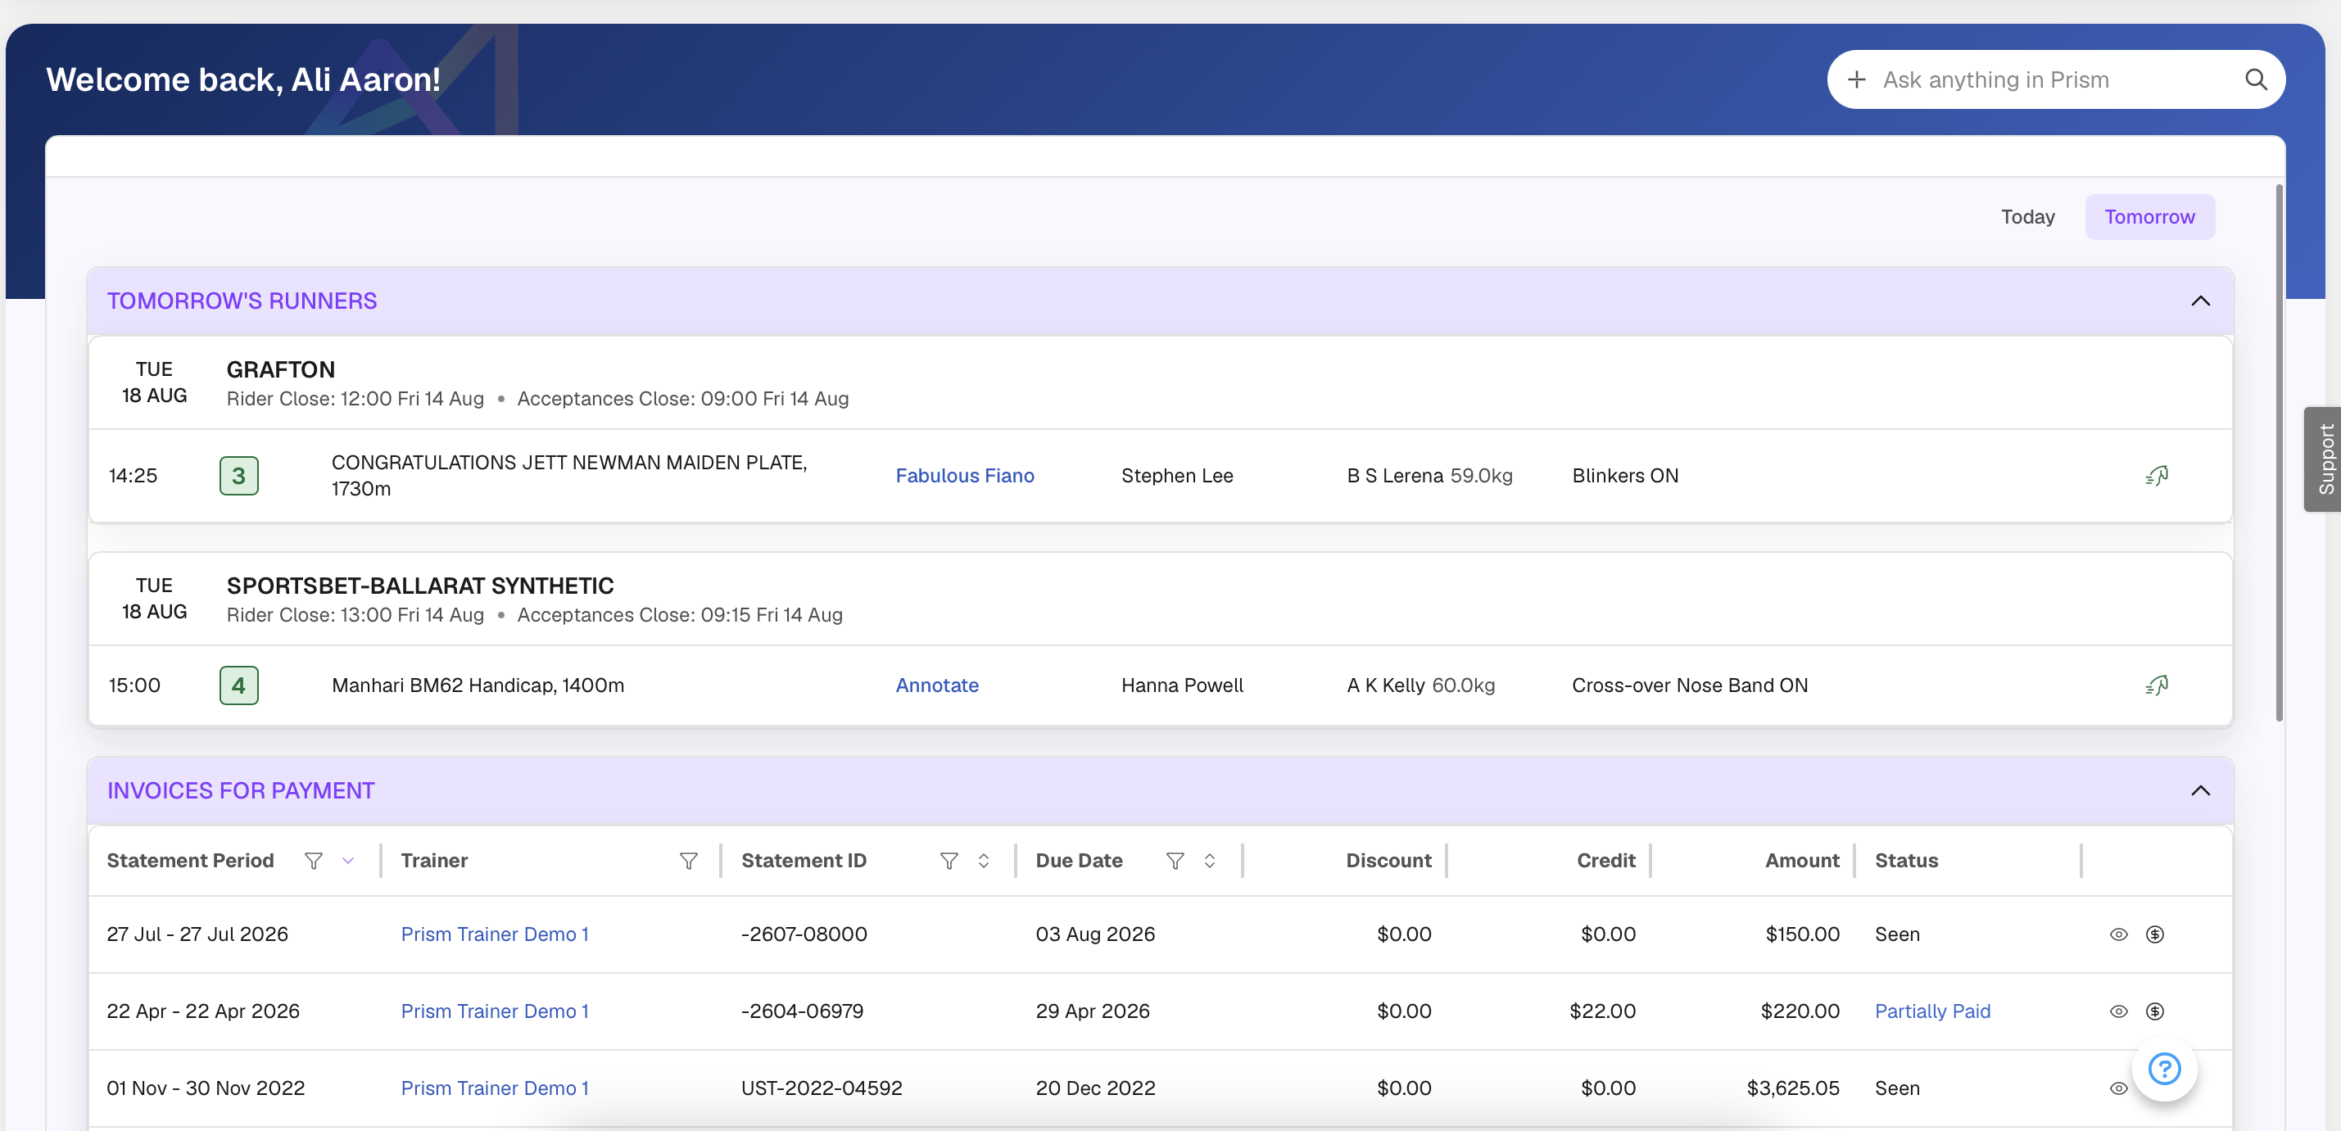Filter the Statement ID column
The image size is (2341, 1131).
(949, 860)
